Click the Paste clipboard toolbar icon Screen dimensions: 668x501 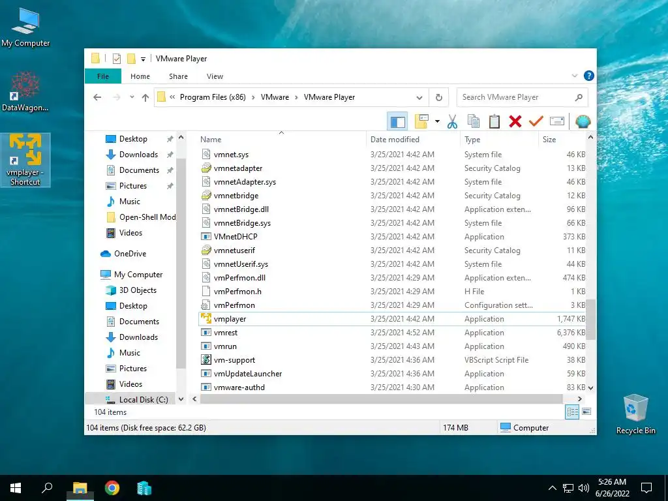pyautogui.click(x=494, y=121)
